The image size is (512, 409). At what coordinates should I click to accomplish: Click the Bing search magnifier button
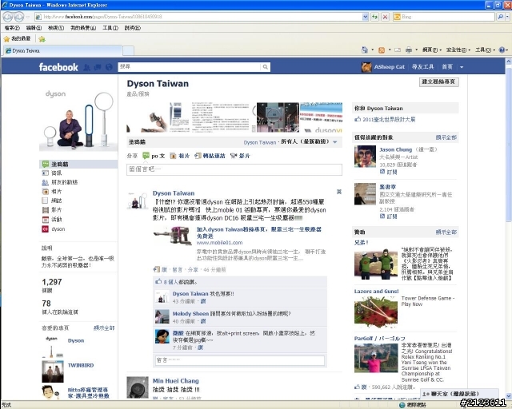point(500,17)
